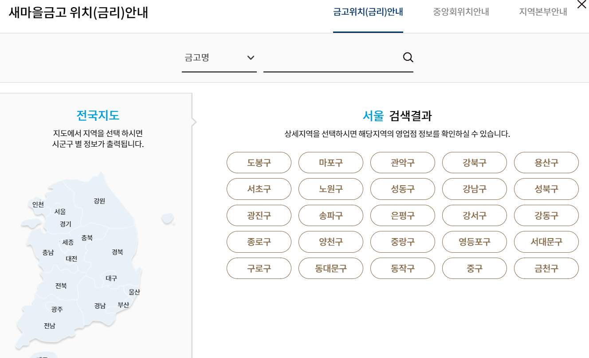The height and width of the screenshot is (358, 589).
Task: Click the 마포구 district button
Action: click(x=330, y=162)
